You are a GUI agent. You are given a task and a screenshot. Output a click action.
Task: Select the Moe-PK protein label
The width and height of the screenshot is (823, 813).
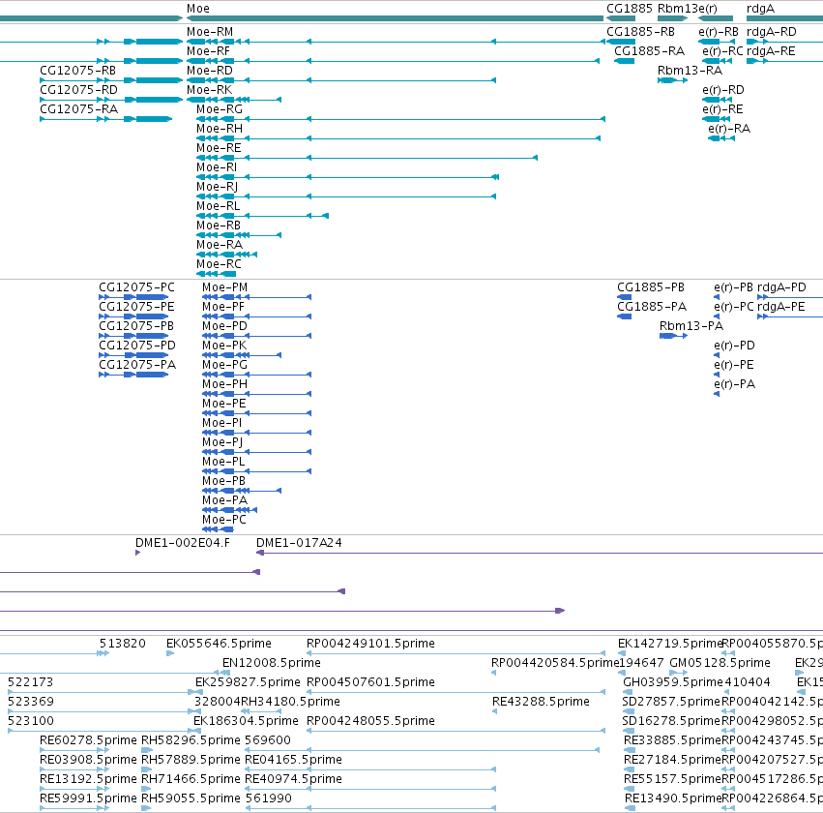pyautogui.click(x=224, y=346)
